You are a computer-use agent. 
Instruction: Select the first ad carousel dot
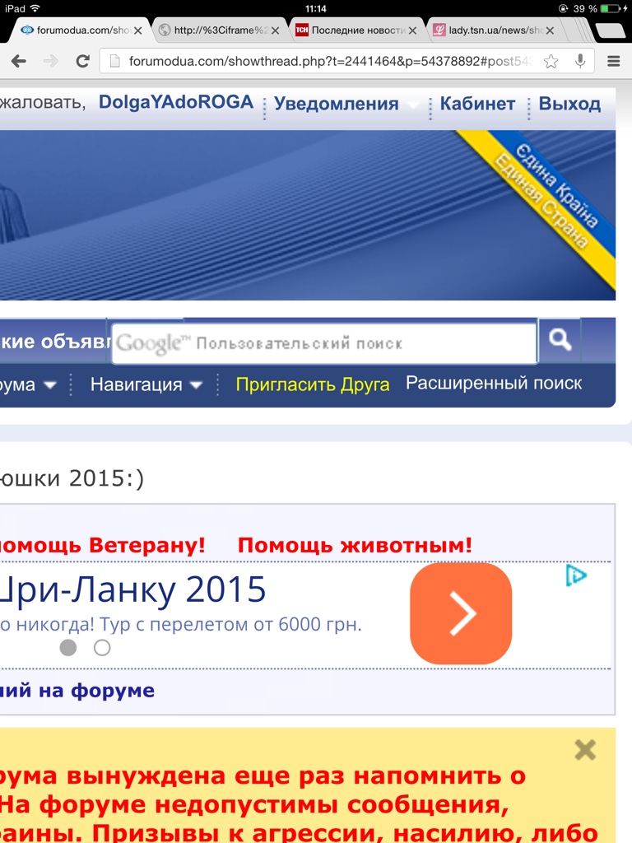(x=68, y=648)
